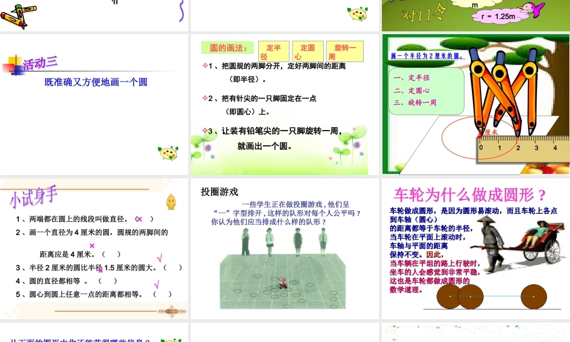Image resolution: width=570 pixels, height=342 pixels.
Task: Open the 活动三 slide thumbnail
Action: [x=94, y=104]
